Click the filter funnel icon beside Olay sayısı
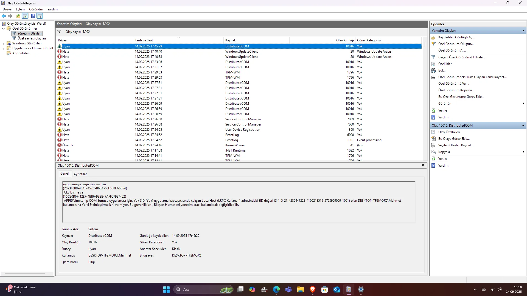 59,32
